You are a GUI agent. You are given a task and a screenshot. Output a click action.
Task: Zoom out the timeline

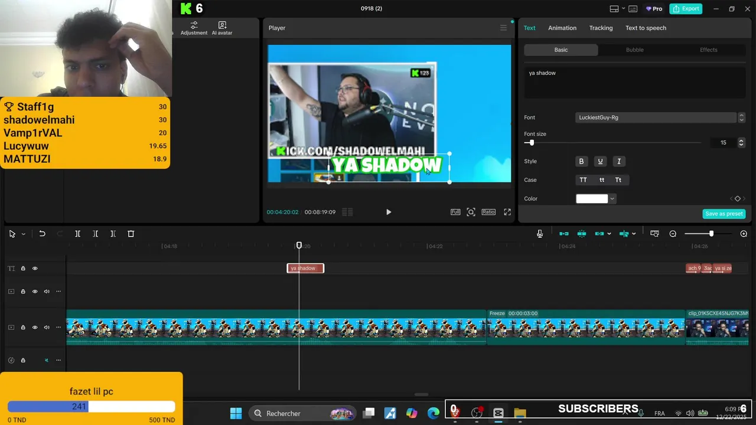(673, 234)
